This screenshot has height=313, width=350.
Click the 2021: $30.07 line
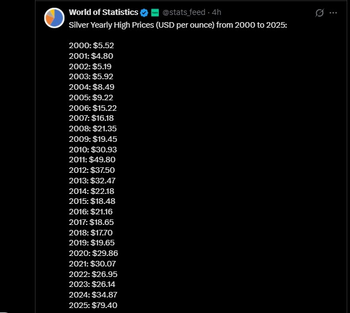click(x=93, y=264)
